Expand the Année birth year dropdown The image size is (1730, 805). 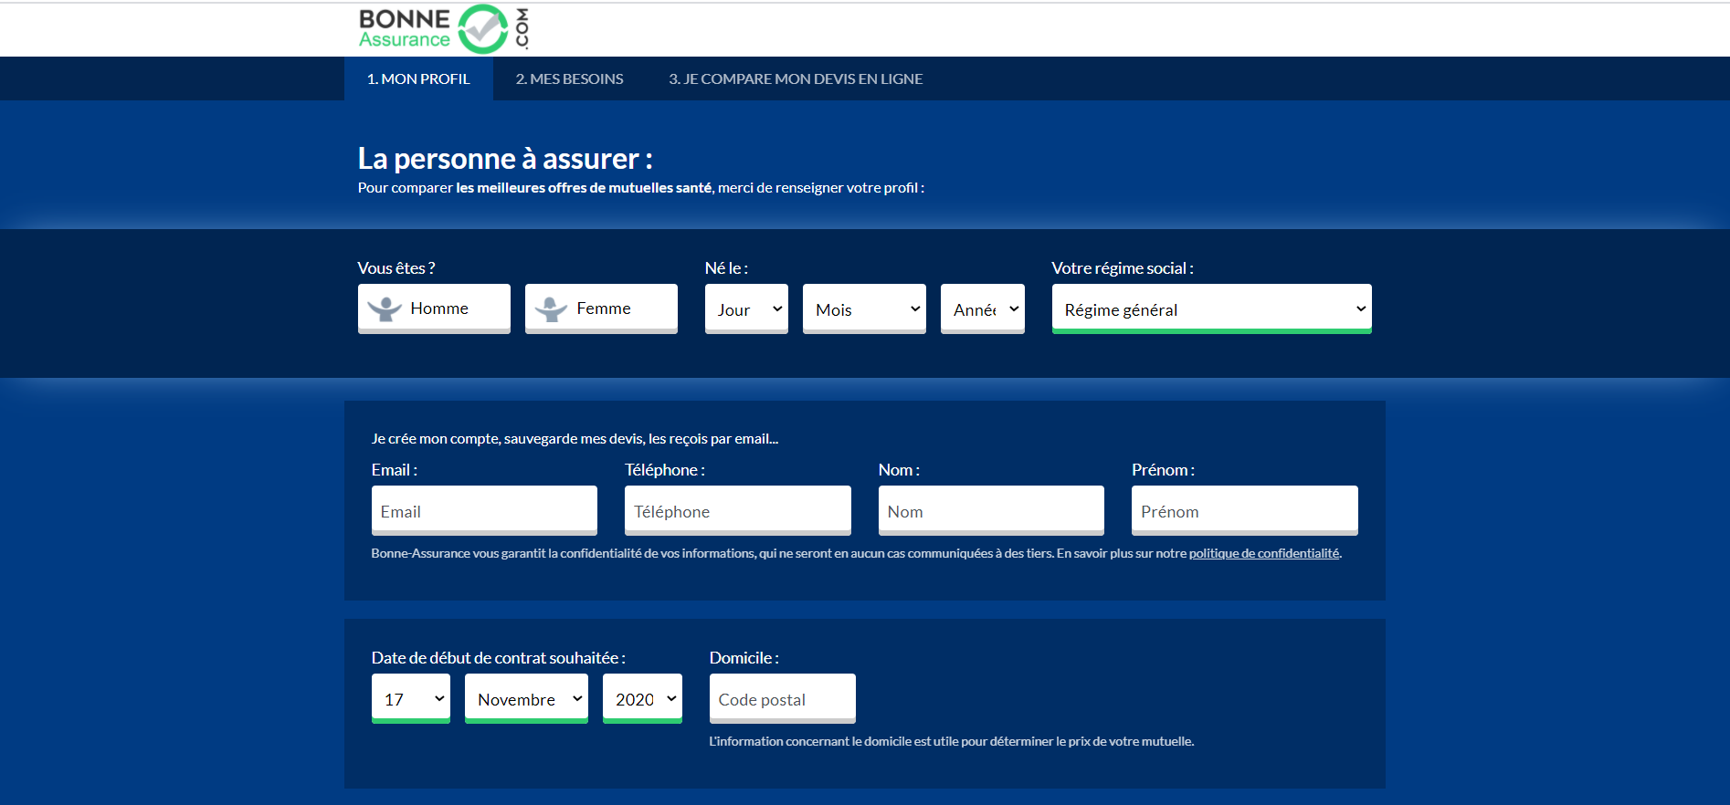tap(983, 309)
